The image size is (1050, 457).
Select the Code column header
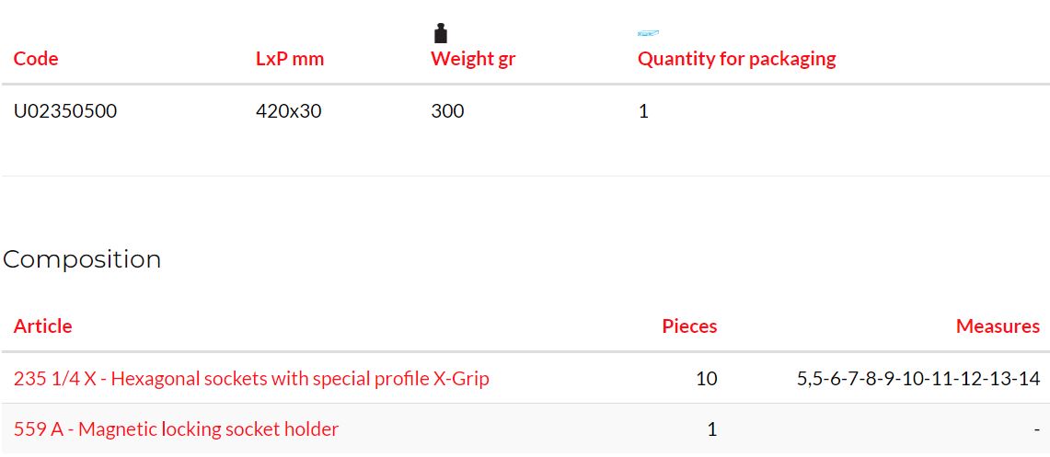(x=36, y=59)
